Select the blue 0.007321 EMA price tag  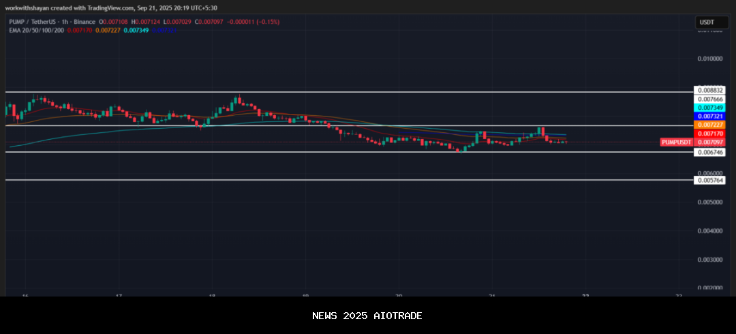pyautogui.click(x=710, y=117)
